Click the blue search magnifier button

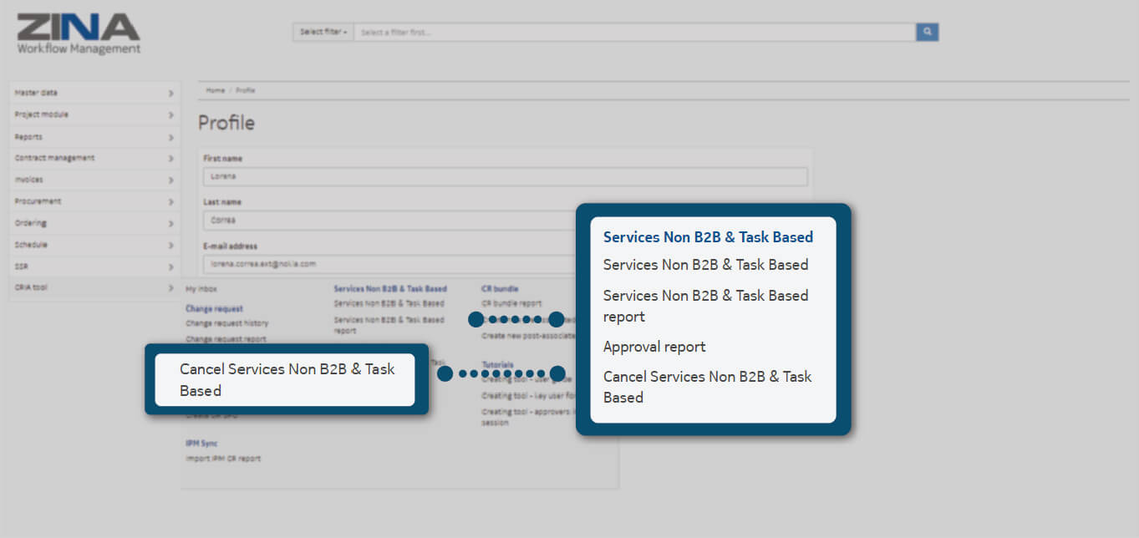click(x=927, y=32)
